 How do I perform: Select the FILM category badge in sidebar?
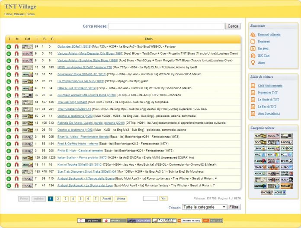(x=260, y=136)
